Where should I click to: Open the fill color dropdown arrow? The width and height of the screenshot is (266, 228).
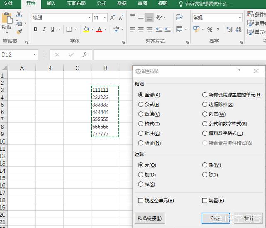click(x=92, y=29)
